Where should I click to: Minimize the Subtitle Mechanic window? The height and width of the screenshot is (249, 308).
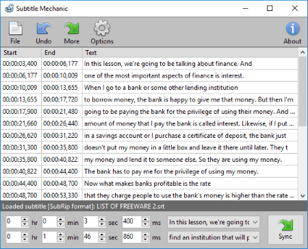pos(246,8)
